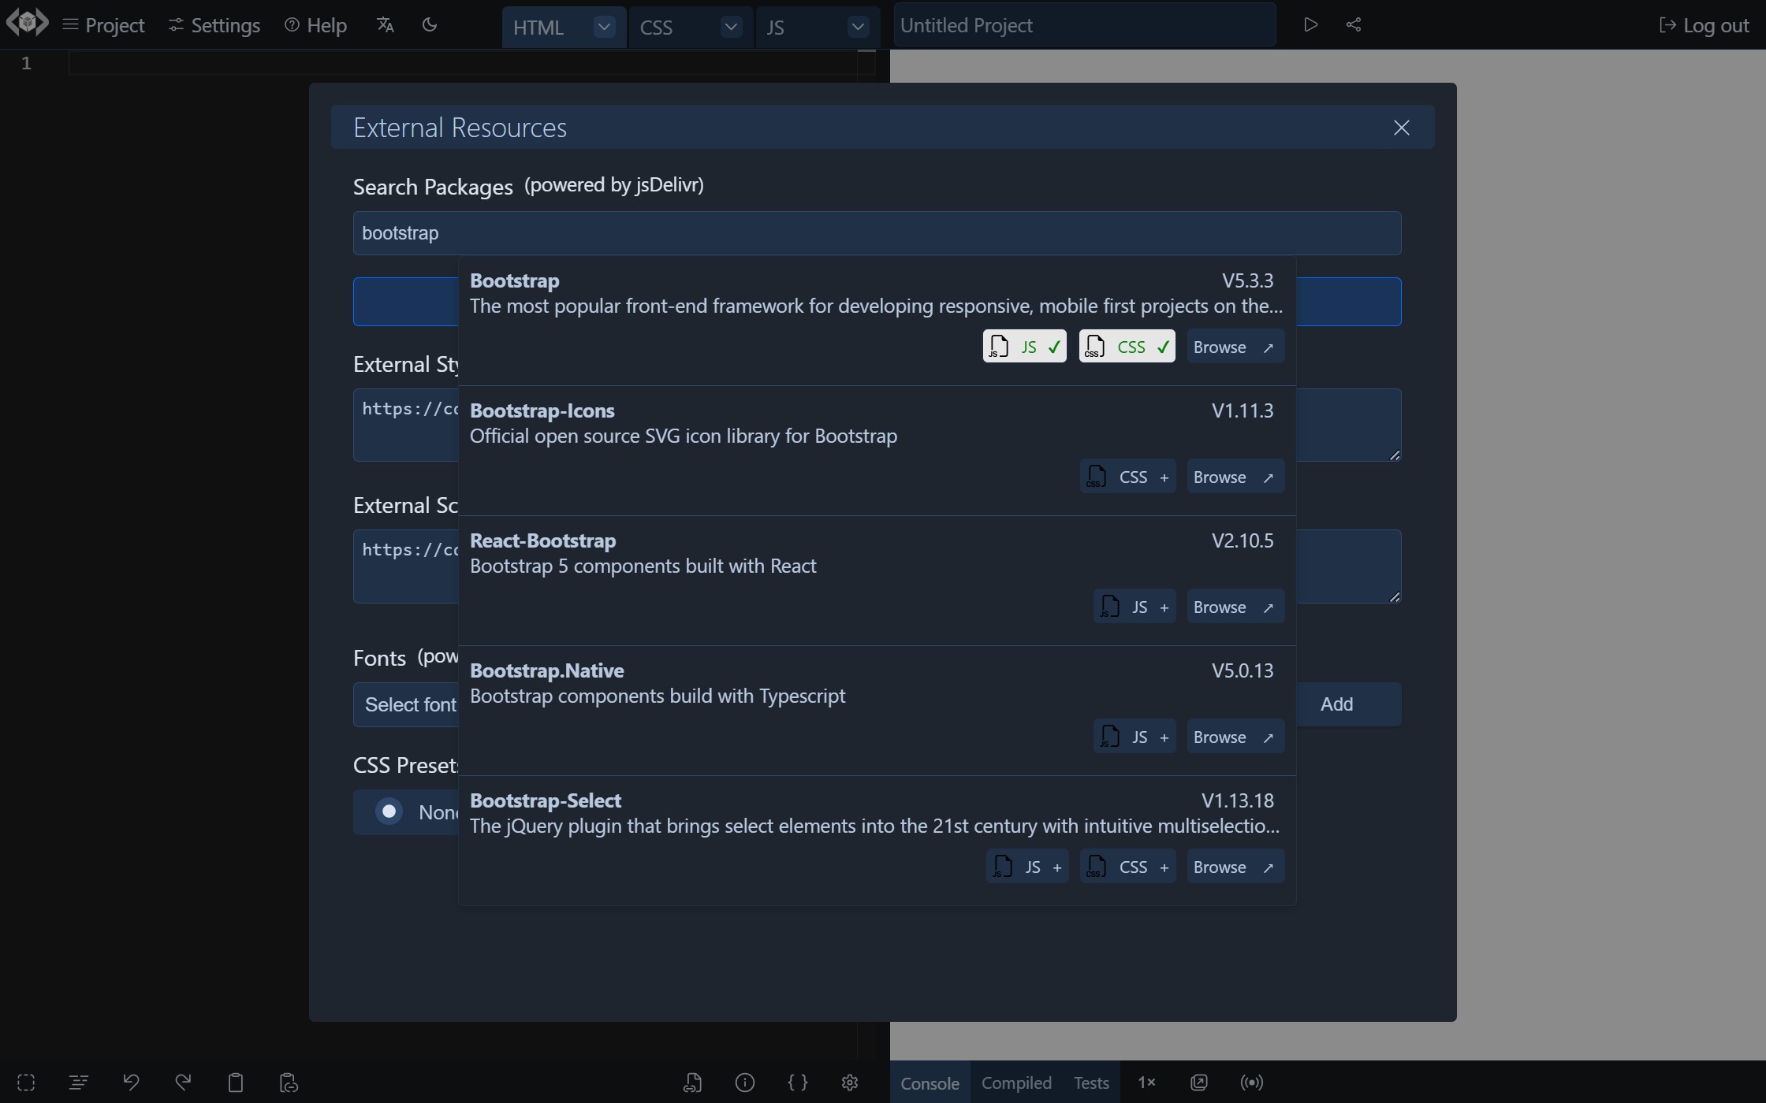Switch to the Compiled tab
The image size is (1766, 1103).
click(1016, 1083)
